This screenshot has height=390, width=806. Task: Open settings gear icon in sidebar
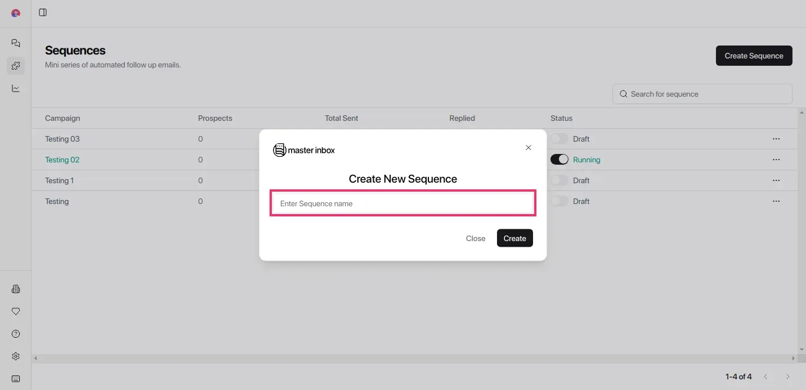point(16,356)
